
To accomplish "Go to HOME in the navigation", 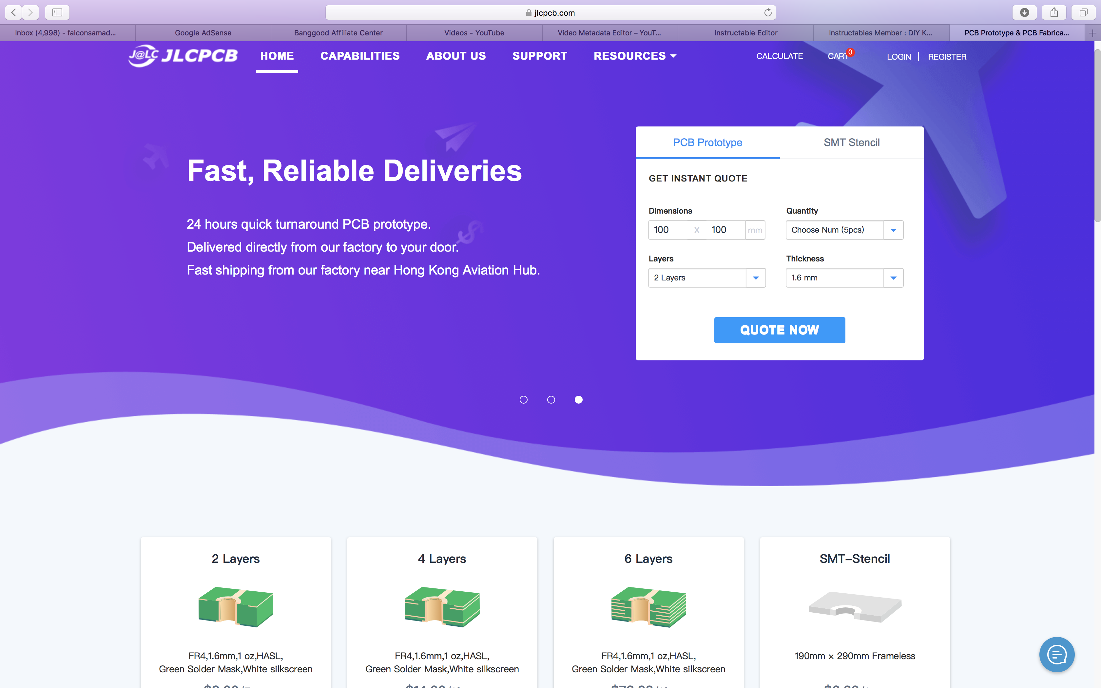I will (277, 56).
